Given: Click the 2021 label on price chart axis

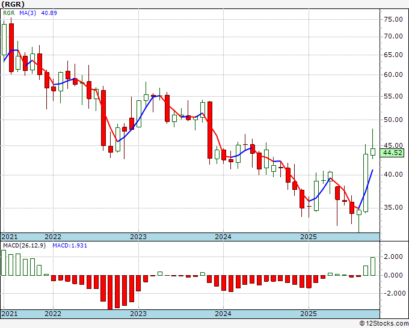Looking at the screenshot, I should [10, 237].
